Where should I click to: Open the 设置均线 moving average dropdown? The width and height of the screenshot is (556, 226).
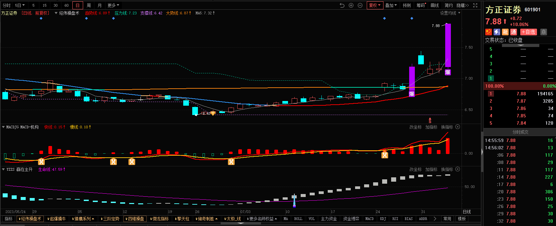click(450, 13)
